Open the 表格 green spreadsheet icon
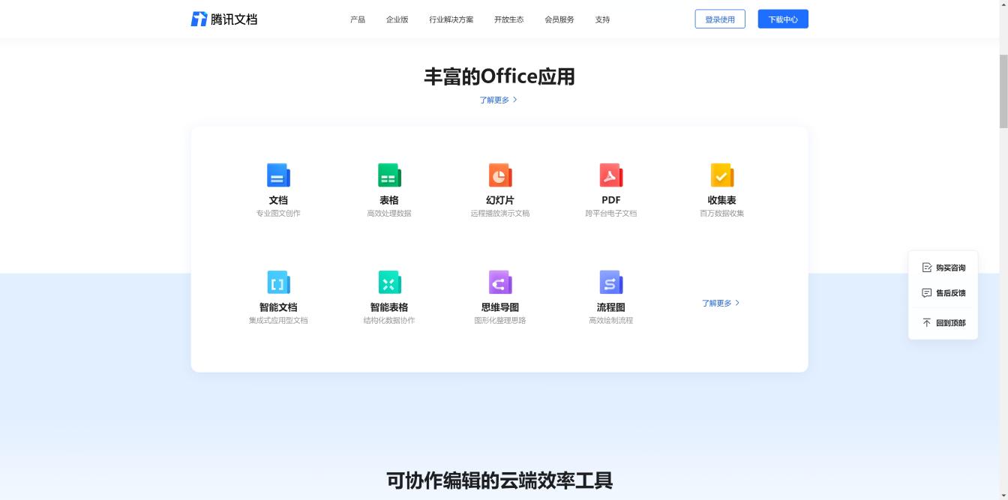The image size is (1008, 500). [389, 175]
